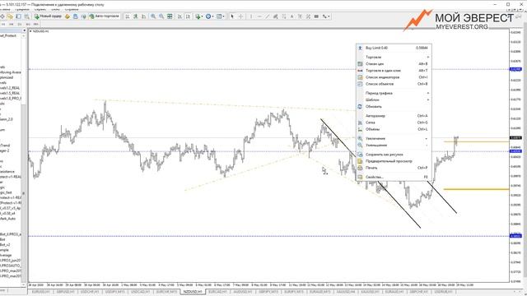
Task: Switch chart to line chart type
Action: [144, 16]
